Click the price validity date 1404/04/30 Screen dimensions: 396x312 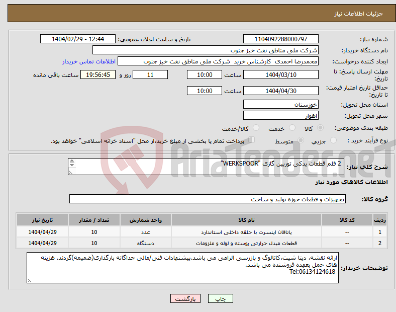(280, 91)
